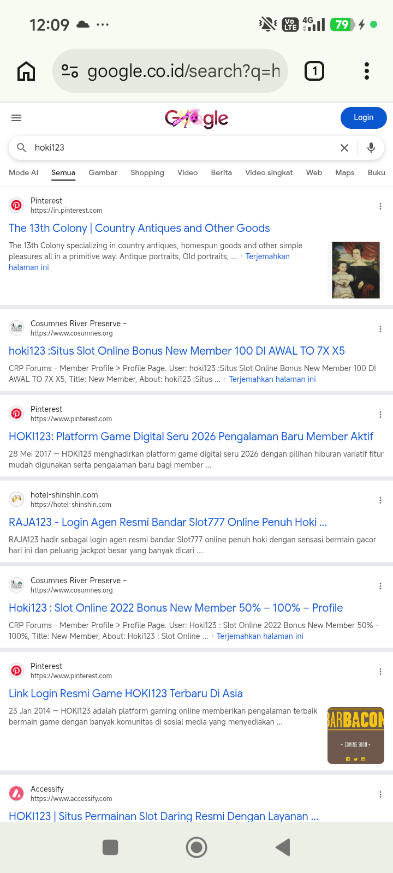Switch to Maps tab
The height and width of the screenshot is (873, 393).
pyautogui.click(x=344, y=172)
